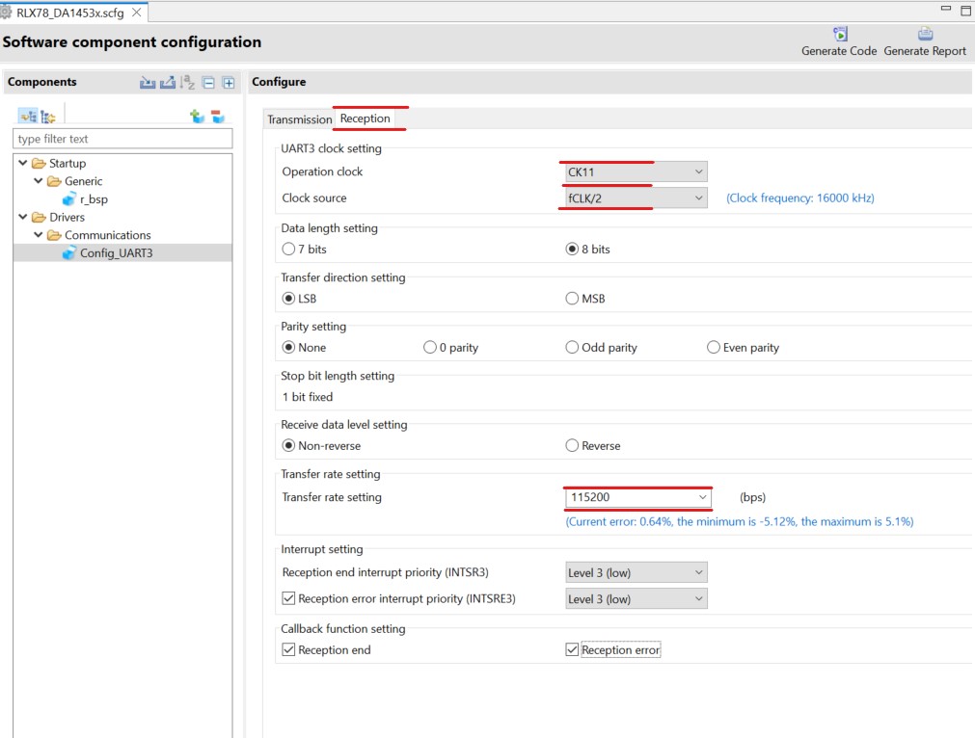Collapse the Drivers tree node
The width and height of the screenshot is (975, 738).
pos(23,217)
